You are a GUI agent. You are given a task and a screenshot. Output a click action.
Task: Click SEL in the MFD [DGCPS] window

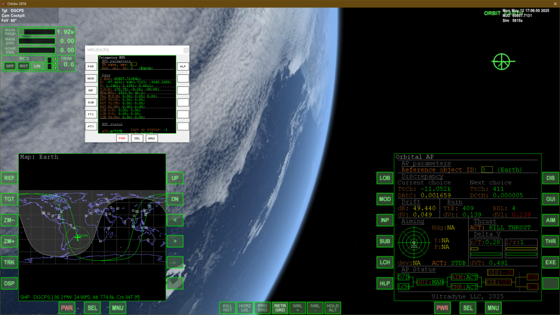137,138
